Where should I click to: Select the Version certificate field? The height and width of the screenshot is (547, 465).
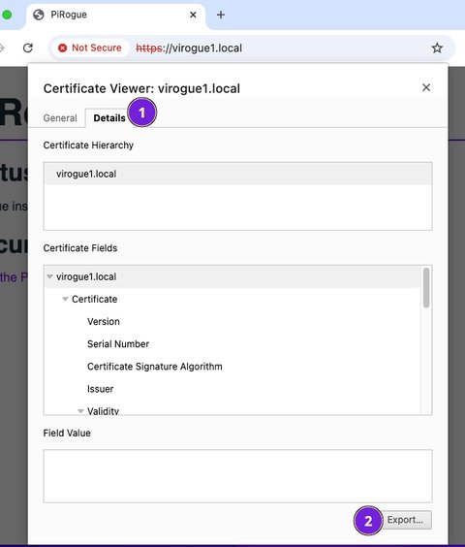pyautogui.click(x=104, y=321)
